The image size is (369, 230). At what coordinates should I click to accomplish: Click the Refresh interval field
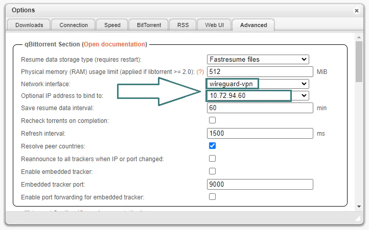[x=260, y=133]
